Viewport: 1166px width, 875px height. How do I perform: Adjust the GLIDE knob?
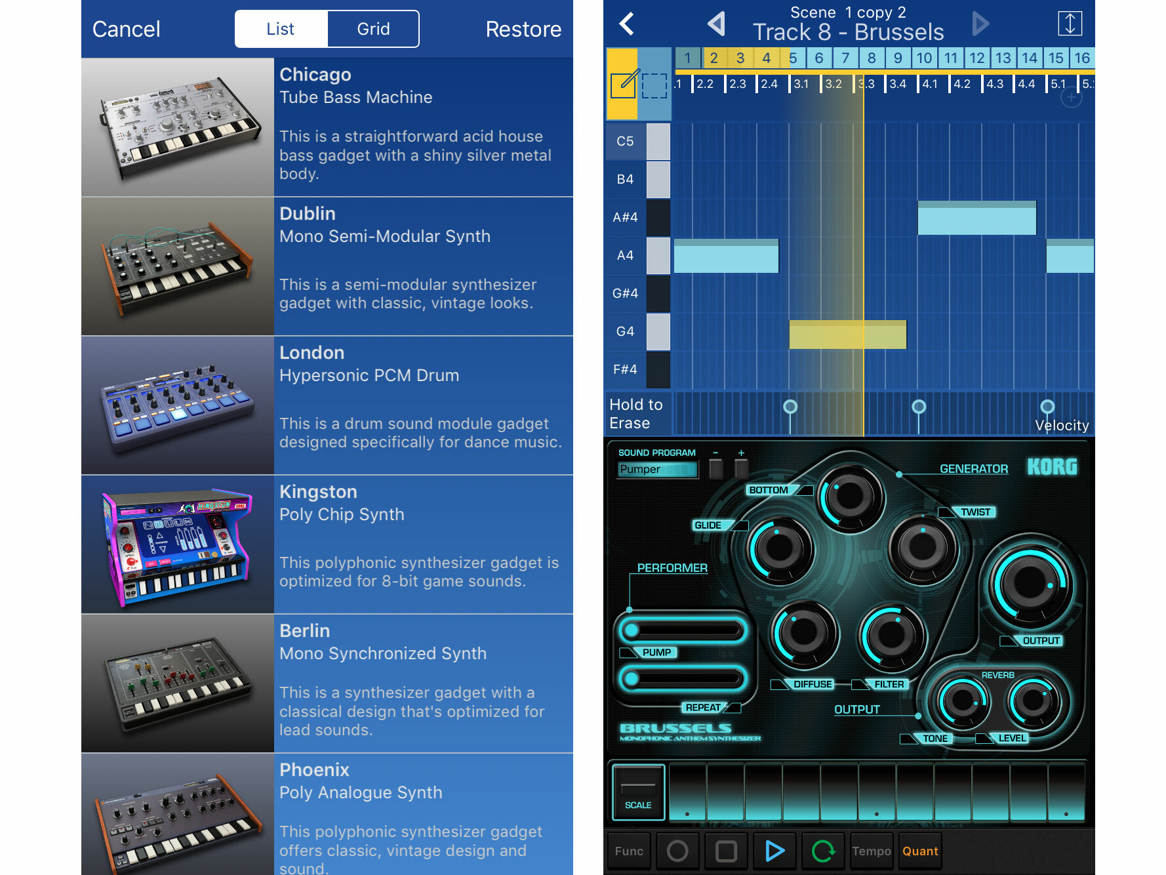tap(780, 548)
